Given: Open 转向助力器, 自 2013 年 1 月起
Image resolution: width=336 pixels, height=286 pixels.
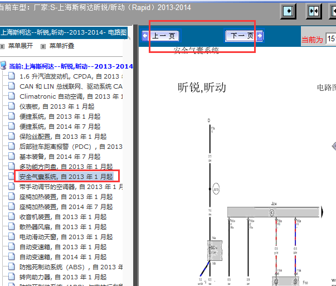Looking at the screenshot, I should (x=63, y=277).
